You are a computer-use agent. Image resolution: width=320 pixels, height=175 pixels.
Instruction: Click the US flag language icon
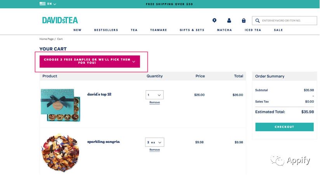click(x=42, y=4)
